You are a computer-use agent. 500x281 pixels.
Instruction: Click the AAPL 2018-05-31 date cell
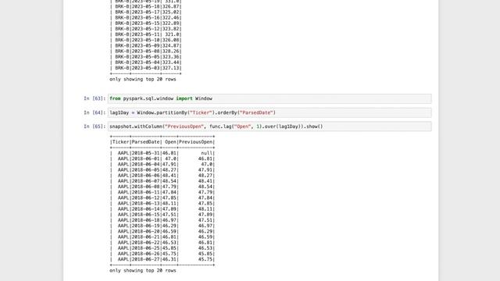146,153
